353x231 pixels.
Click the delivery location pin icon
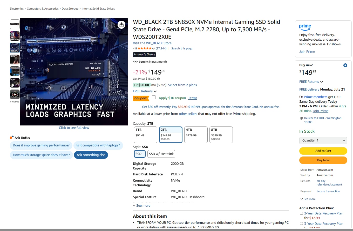point(301,118)
